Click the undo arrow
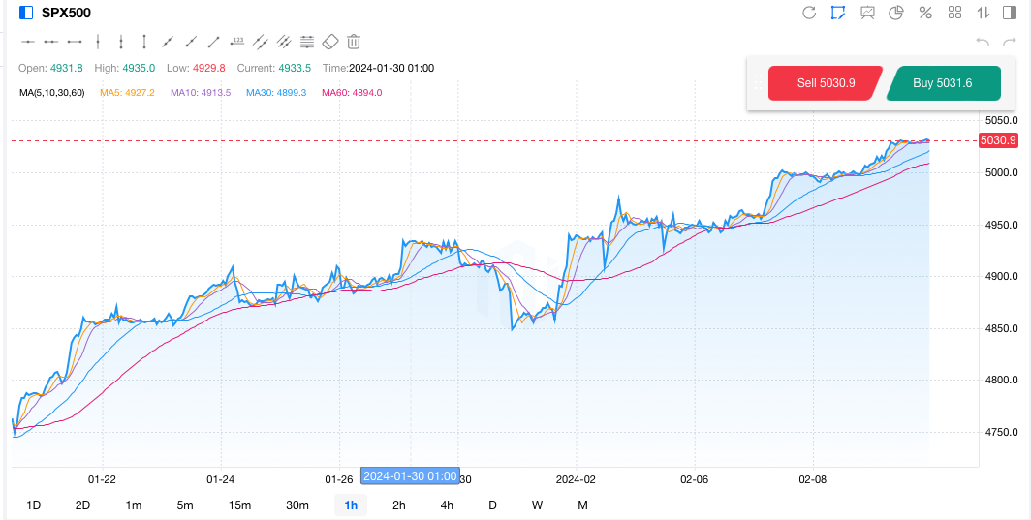 pos(983,42)
